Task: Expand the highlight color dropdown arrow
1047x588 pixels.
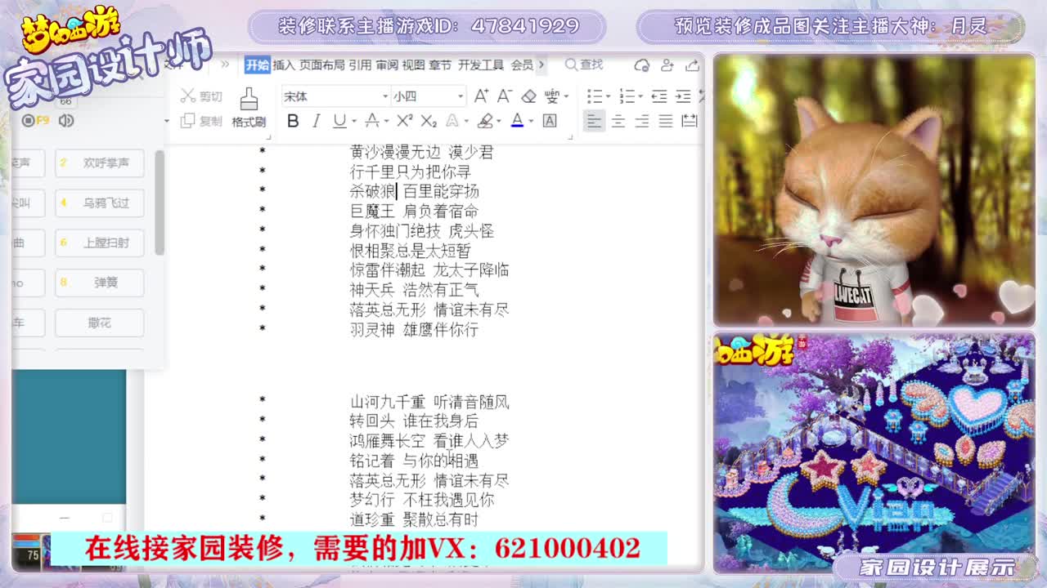Action: click(x=499, y=122)
